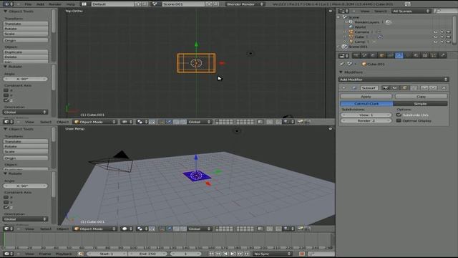Screen dimensions: 458x258
Task: Adjust the Render subdivisions field
Action: click(366, 120)
